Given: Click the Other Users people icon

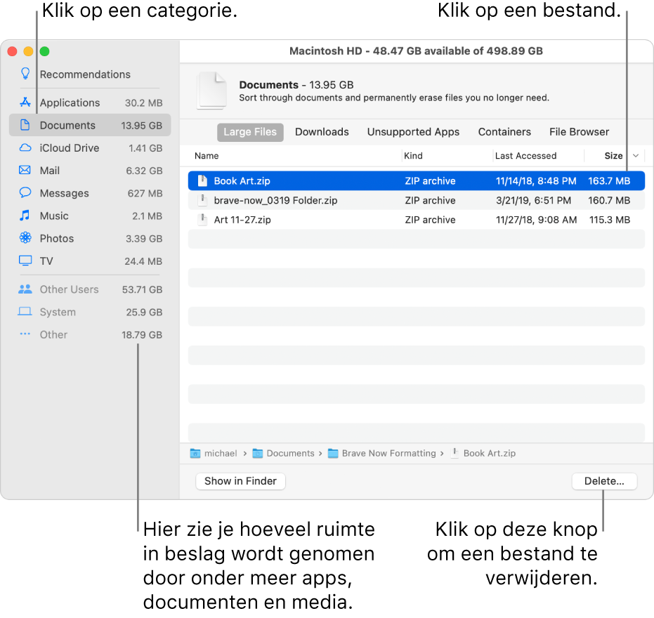Looking at the screenshot, I should tap(25, 289).
